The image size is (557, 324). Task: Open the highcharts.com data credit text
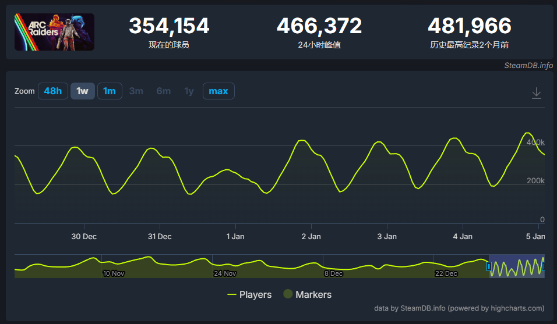tap(459, 308)
